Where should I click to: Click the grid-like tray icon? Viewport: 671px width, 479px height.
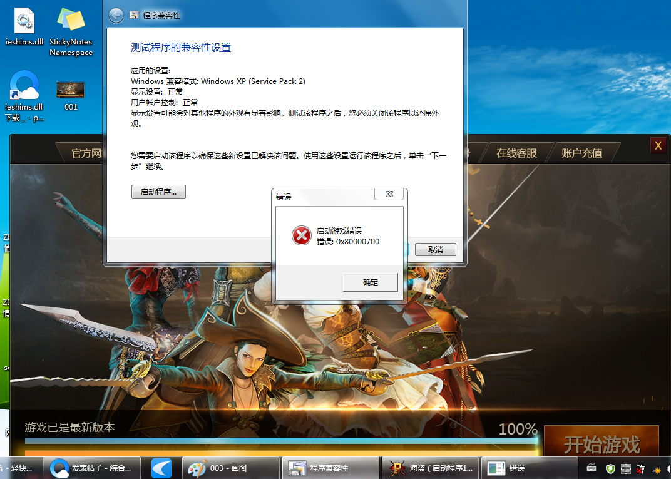point(626,469)
